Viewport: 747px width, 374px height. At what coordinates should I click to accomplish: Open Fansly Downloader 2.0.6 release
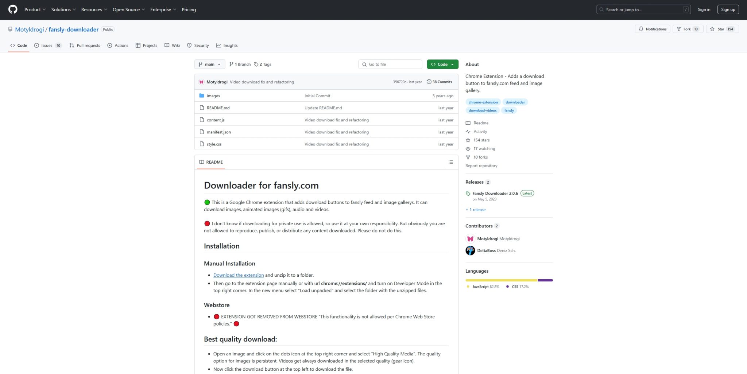click(495, 193)
